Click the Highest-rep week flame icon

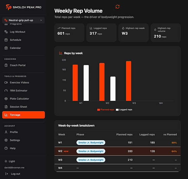(123, 28)
